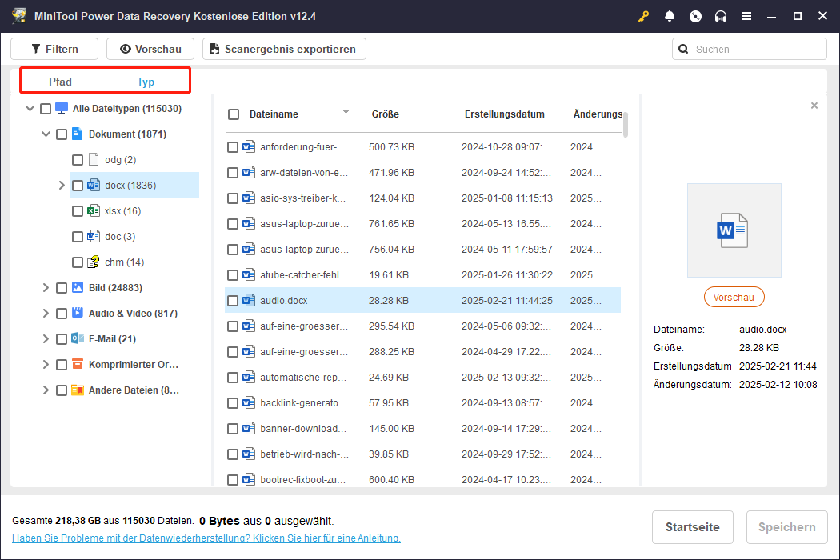The image size is (840, 560).
Task: Expand the Audio & Video node
Action: click(x=46, y=313)
